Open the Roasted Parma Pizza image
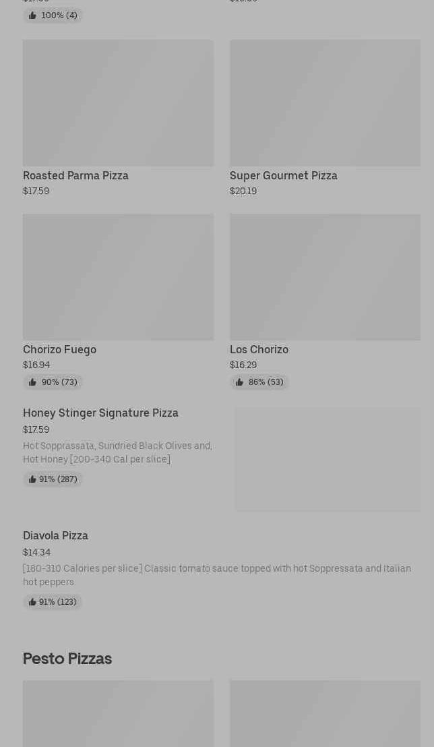Screen dimensions: 434x747 point(118,102)
